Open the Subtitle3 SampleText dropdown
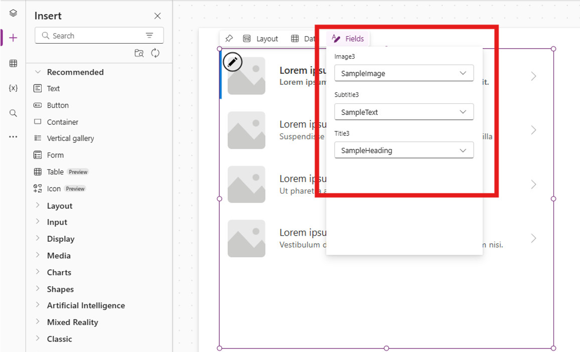Screen dimensions: 580x352 point(404,112)
